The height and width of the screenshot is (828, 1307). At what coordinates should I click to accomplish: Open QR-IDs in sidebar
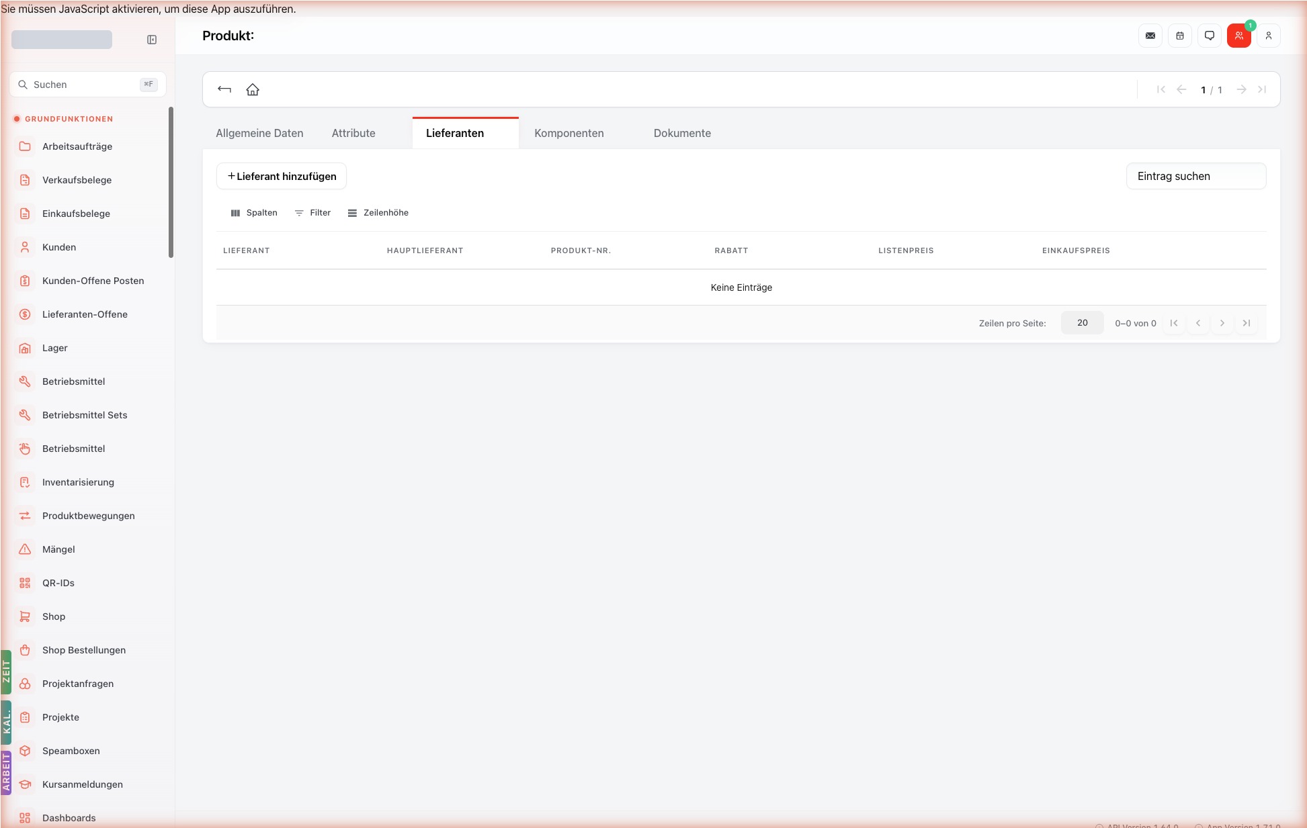pos(87,583)
